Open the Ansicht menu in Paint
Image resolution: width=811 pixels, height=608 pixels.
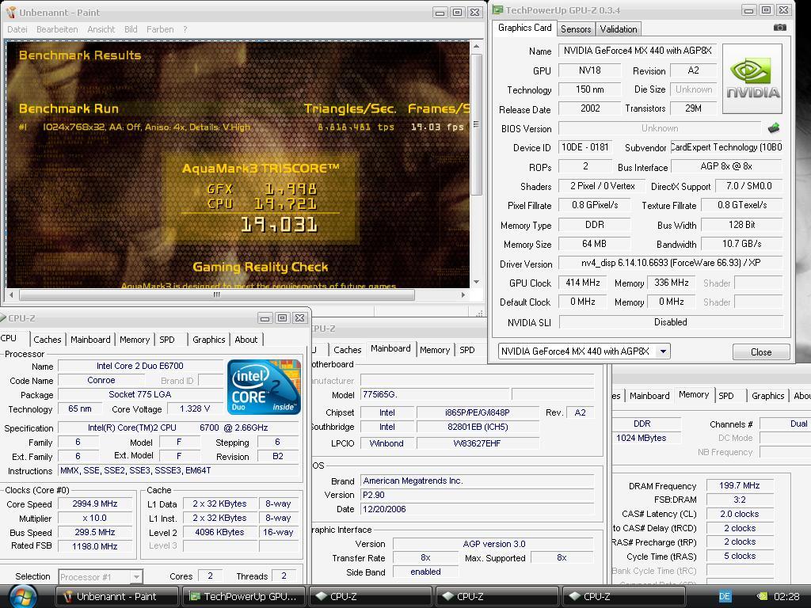tap(101, 29)
